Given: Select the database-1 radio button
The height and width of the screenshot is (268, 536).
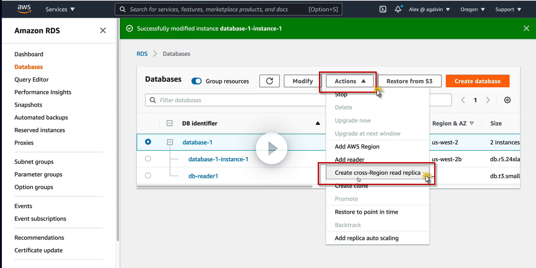Looking at the screenshot, I should click(148, 142).
